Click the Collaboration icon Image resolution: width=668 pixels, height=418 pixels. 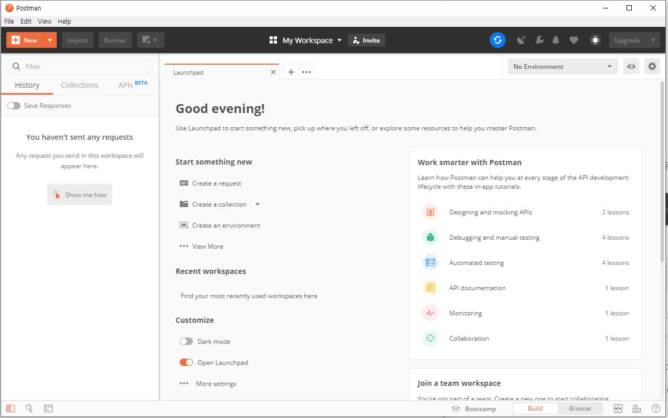[x=430, y=338]
